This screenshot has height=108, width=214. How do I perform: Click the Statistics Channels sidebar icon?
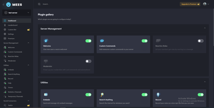click(x=5, y=92)
